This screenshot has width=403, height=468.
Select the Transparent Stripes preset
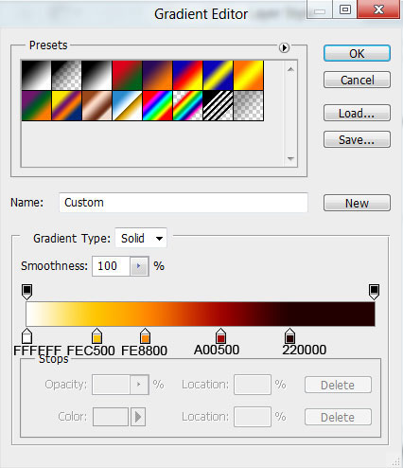coord(218,106)
